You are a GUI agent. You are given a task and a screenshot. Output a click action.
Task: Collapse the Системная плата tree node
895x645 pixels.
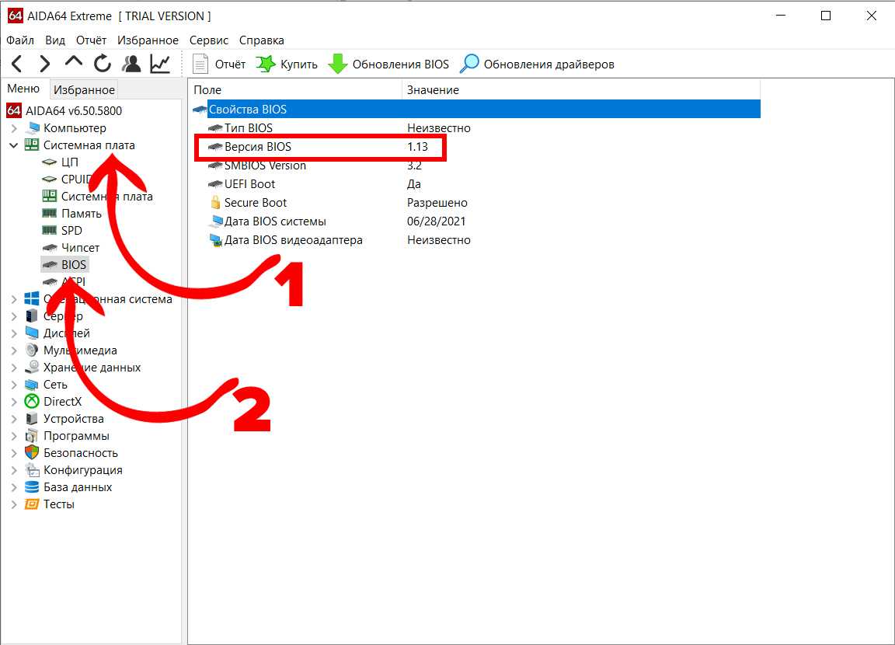[14, 145]
